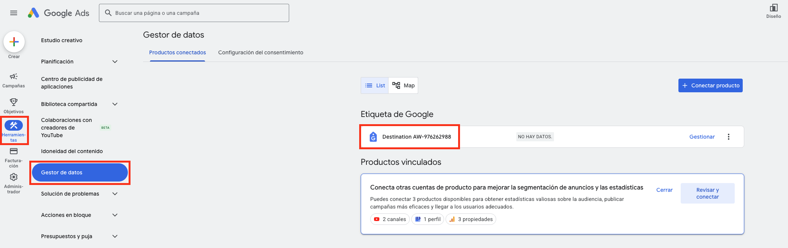Click the Gestionar link
Image resolution: width=788 pixels, height=248 pixels.
pyautogui.click(x=702, y=137)
